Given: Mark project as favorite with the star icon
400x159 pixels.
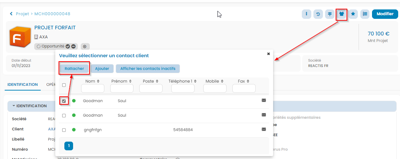Looking at the screenshot, I should [353, 14].
